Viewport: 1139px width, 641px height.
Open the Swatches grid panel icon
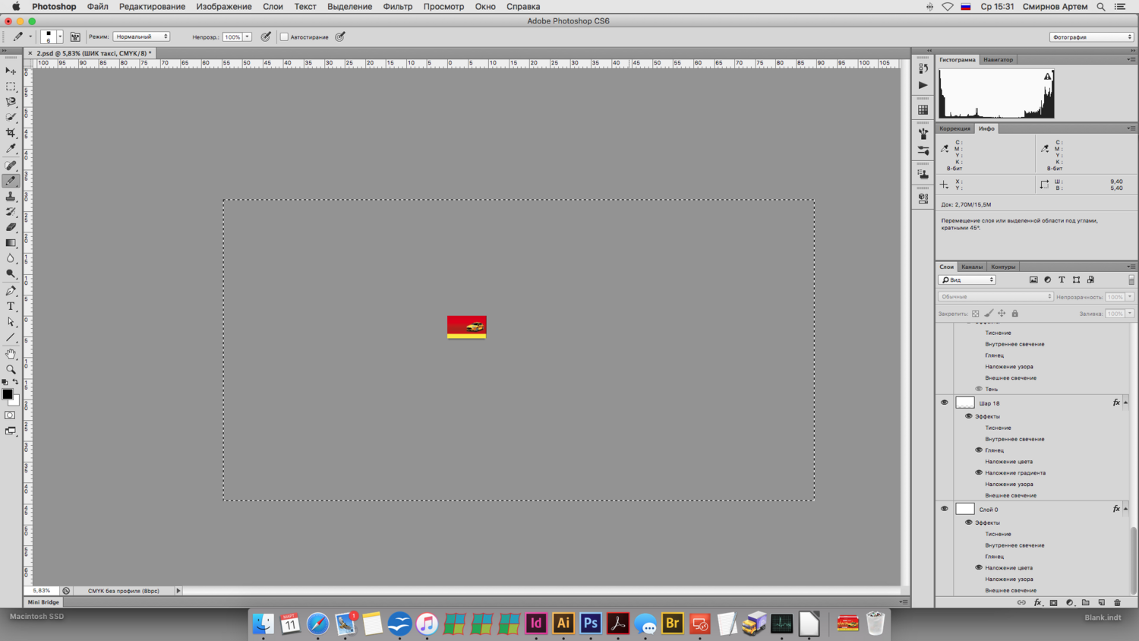point(923,110)
